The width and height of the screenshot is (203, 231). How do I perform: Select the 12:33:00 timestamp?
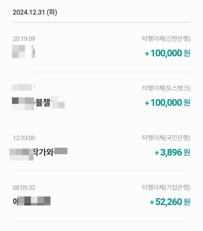[x=24, y=138]
